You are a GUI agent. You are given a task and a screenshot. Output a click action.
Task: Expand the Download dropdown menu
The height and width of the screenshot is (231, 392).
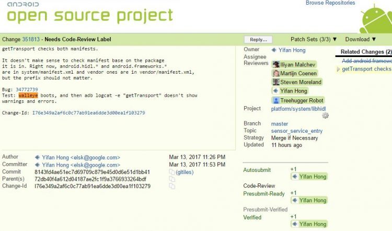(361, 39)
